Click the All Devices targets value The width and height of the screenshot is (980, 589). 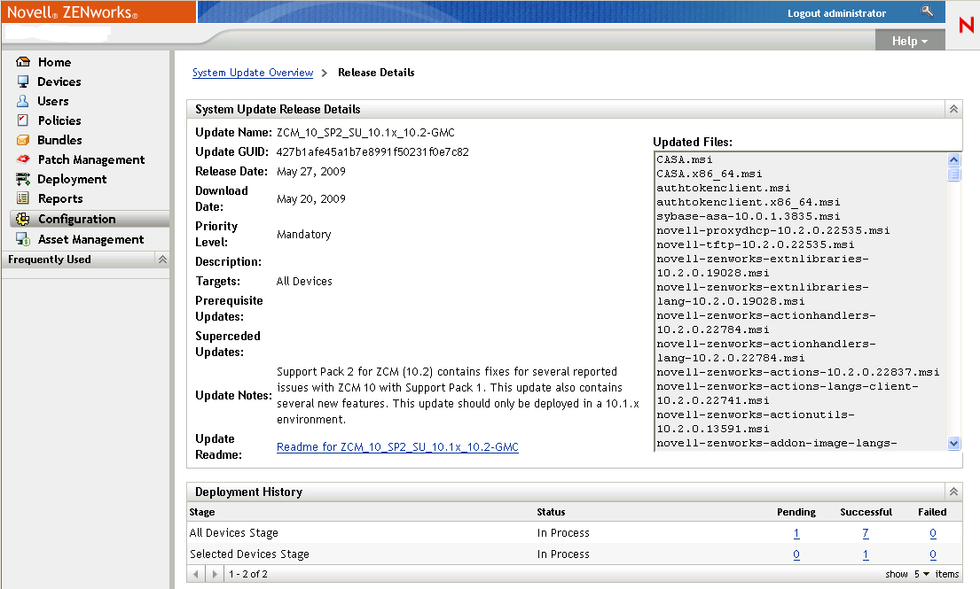click(304, 282)
